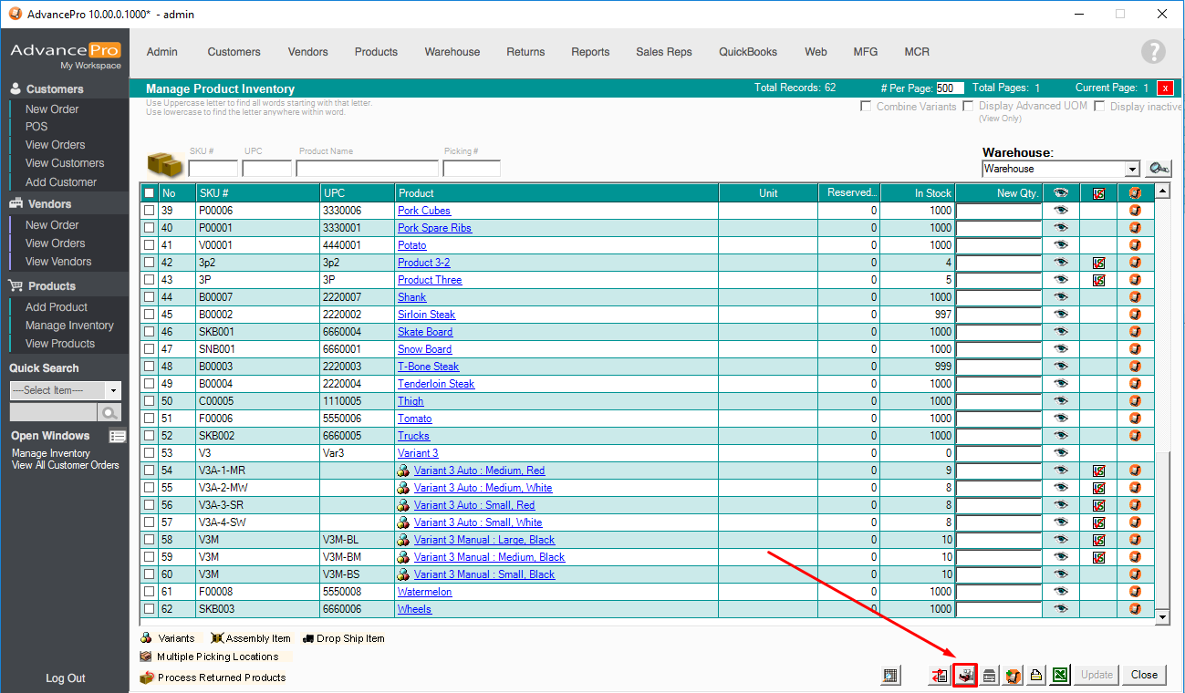Click the checked-box column header icon
The width and height of the screenshot is (1185, 693).
click(x=1098, y=192)
